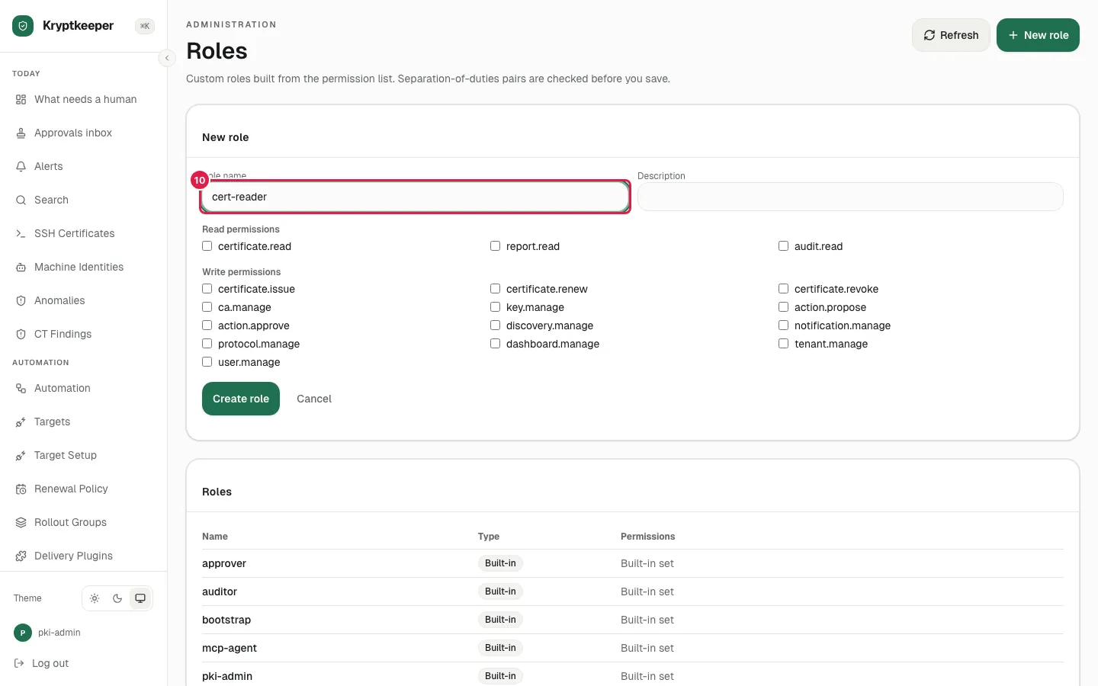Switch to dark theme moon icon
The height and width of the screenshot is (686, 1098).
tap(117, 598)
